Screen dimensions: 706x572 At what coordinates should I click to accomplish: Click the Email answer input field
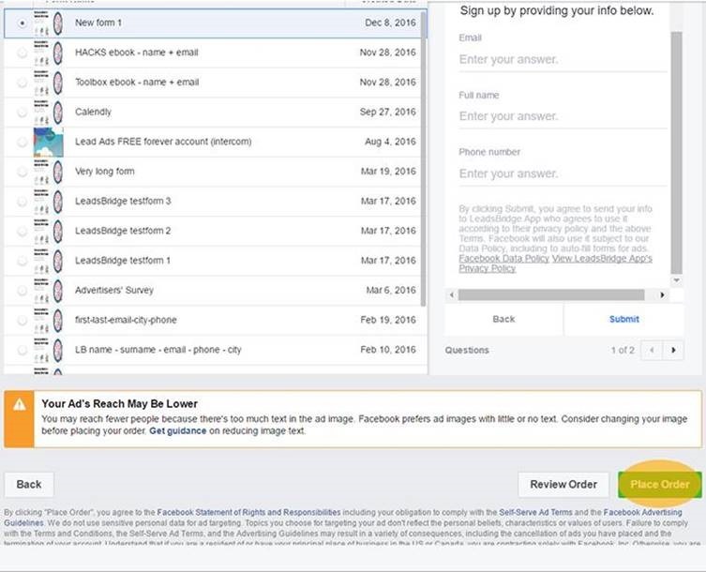click(561, 59)
